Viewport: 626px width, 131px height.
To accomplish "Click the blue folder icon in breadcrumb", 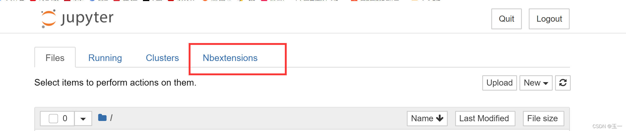I will click(102, 118).
